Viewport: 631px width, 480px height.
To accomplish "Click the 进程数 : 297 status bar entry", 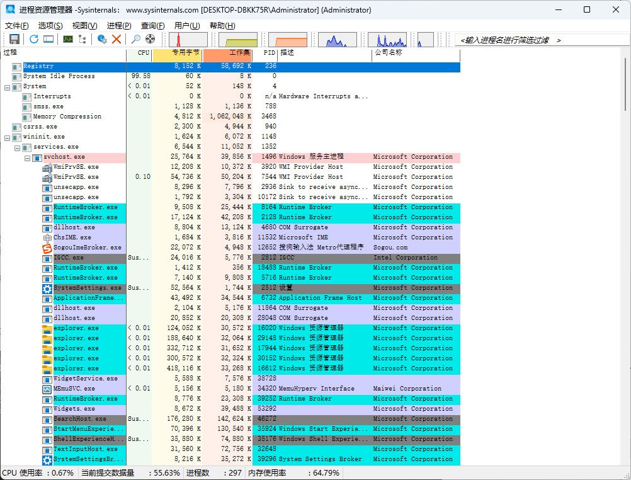I will click(x=215, y=472).
